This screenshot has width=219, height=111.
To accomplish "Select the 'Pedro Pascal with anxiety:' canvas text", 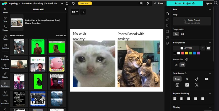I will tap(131, 36).
